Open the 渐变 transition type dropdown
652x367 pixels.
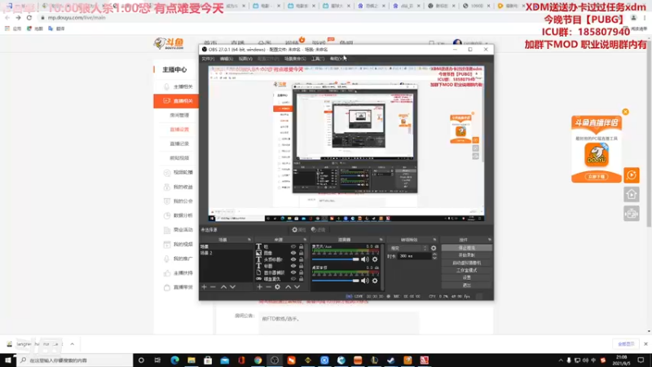click(x=408, y=248)
